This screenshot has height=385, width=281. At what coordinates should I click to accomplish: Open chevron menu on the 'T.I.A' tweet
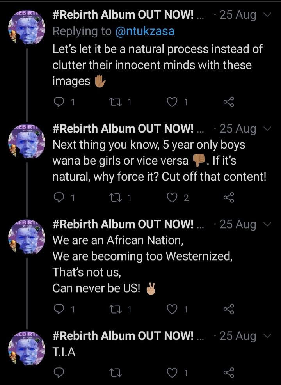tap(267, 336)
